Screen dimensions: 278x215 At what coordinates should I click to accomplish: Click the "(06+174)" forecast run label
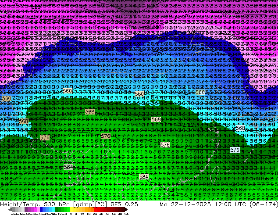[x=264, y=204]
